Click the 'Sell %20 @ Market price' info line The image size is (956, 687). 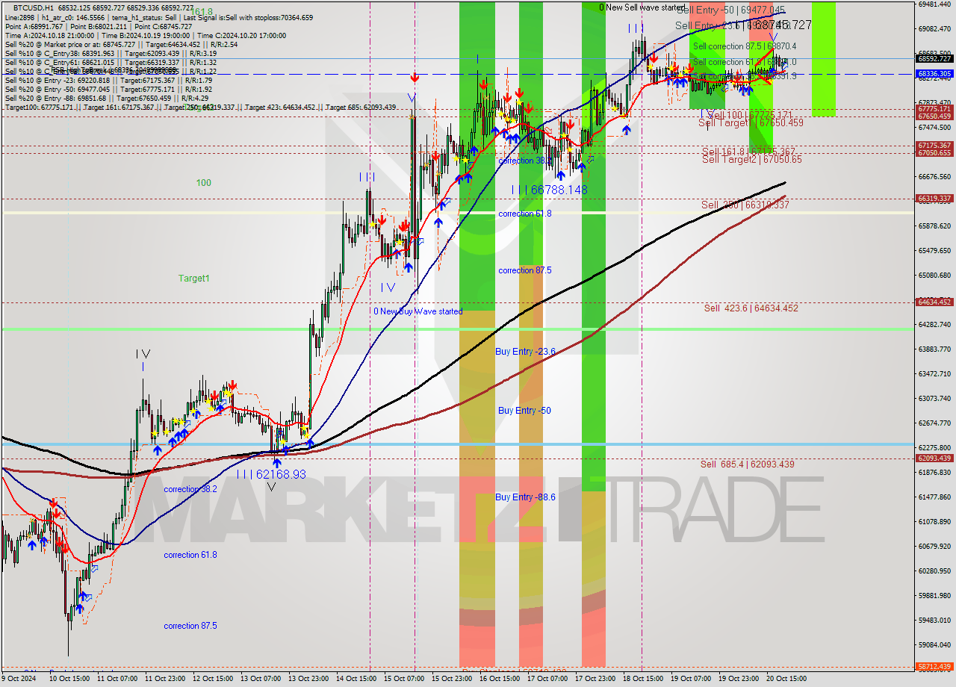pyautogui.click(x=121, y=44)
